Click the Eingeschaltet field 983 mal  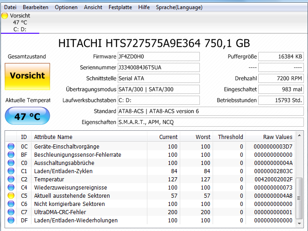(281, 89)
